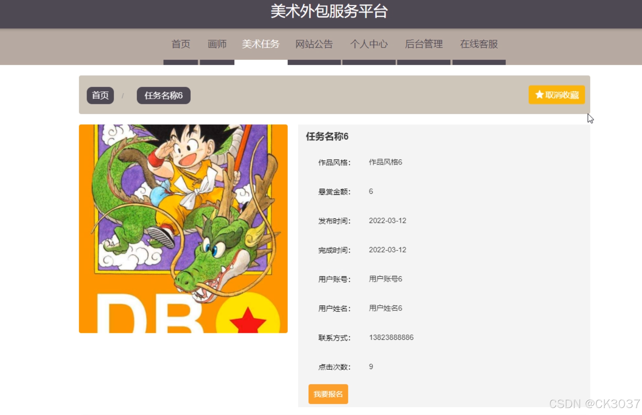
Task: Open the 画师 menu item
Action: 217,44
